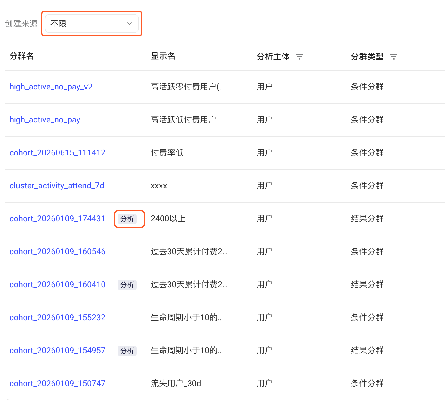Filter the 分析主体 column
Viewport: 445px width, 405px height.
coord(300,57)
